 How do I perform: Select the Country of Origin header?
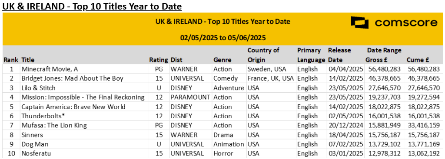[x=263, y=55]
